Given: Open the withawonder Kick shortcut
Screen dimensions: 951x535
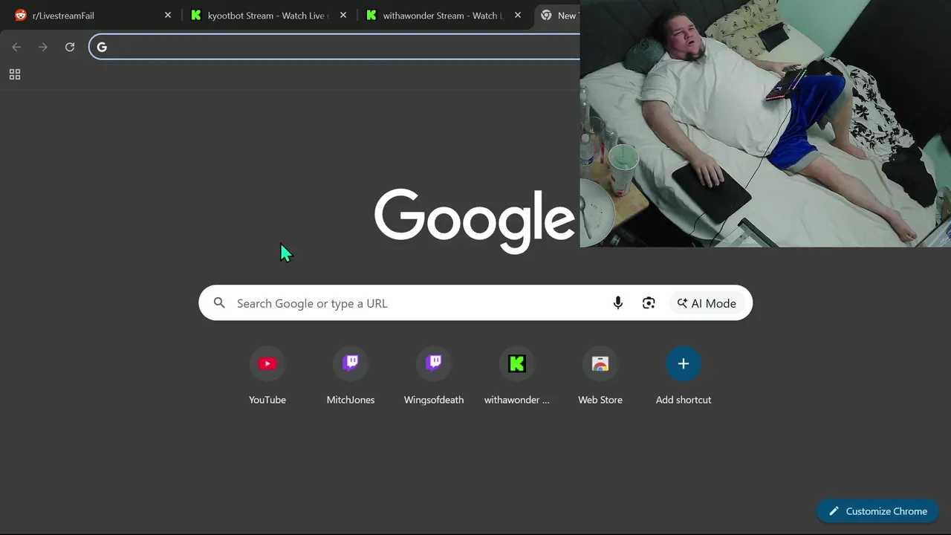Looking at the screenshot, I should pos(517,376).
